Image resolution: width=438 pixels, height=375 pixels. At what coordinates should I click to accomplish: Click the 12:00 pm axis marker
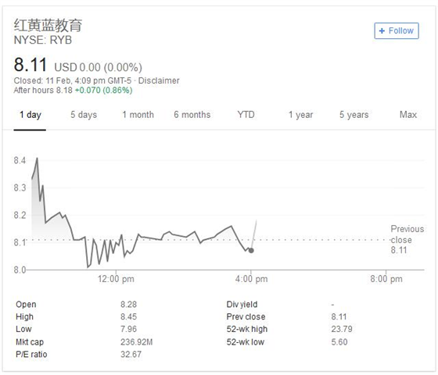coord(116,279)
